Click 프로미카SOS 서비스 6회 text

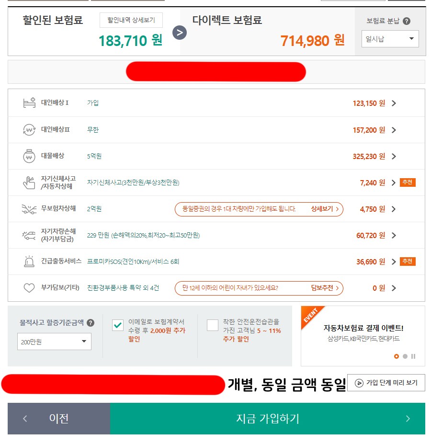[x=133, y=262]
